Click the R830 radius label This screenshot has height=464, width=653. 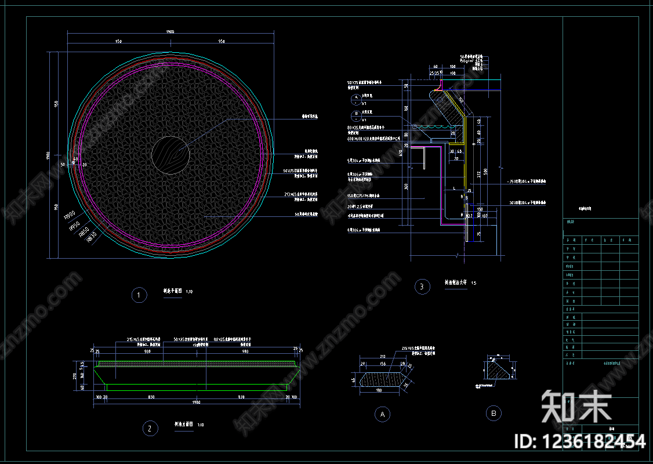(91, 237)
